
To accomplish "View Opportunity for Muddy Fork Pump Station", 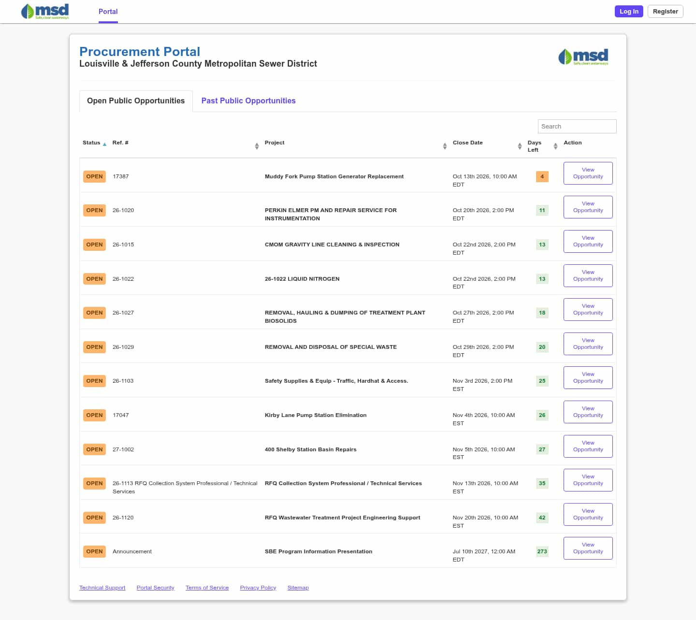I will [588, 173].
